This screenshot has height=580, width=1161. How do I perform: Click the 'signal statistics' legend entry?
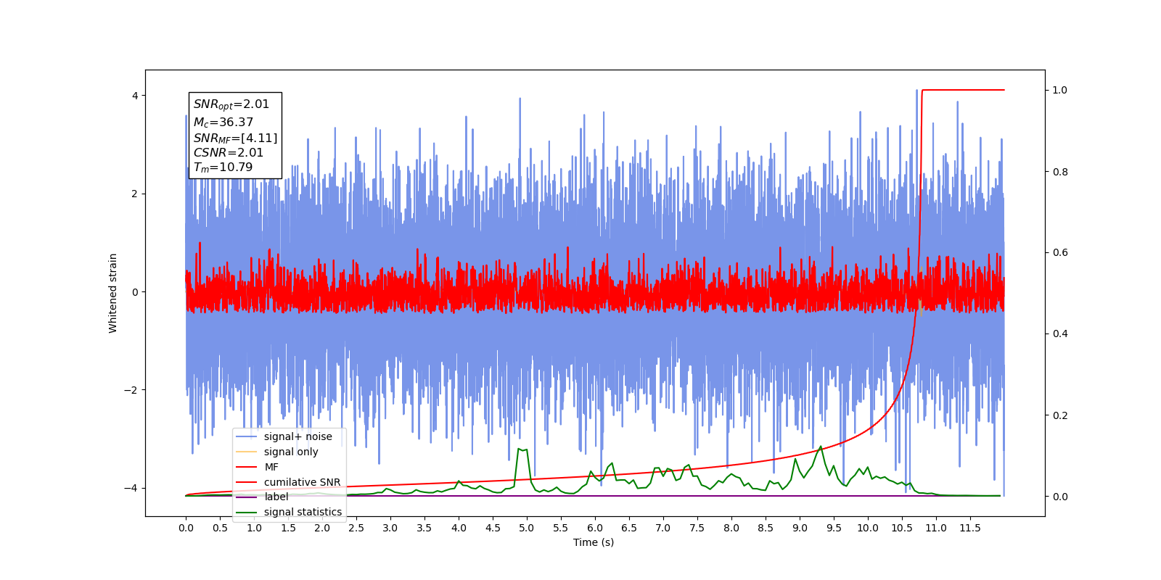(290, 512)
